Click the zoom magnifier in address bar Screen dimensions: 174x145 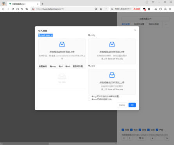tap(96, 9)
